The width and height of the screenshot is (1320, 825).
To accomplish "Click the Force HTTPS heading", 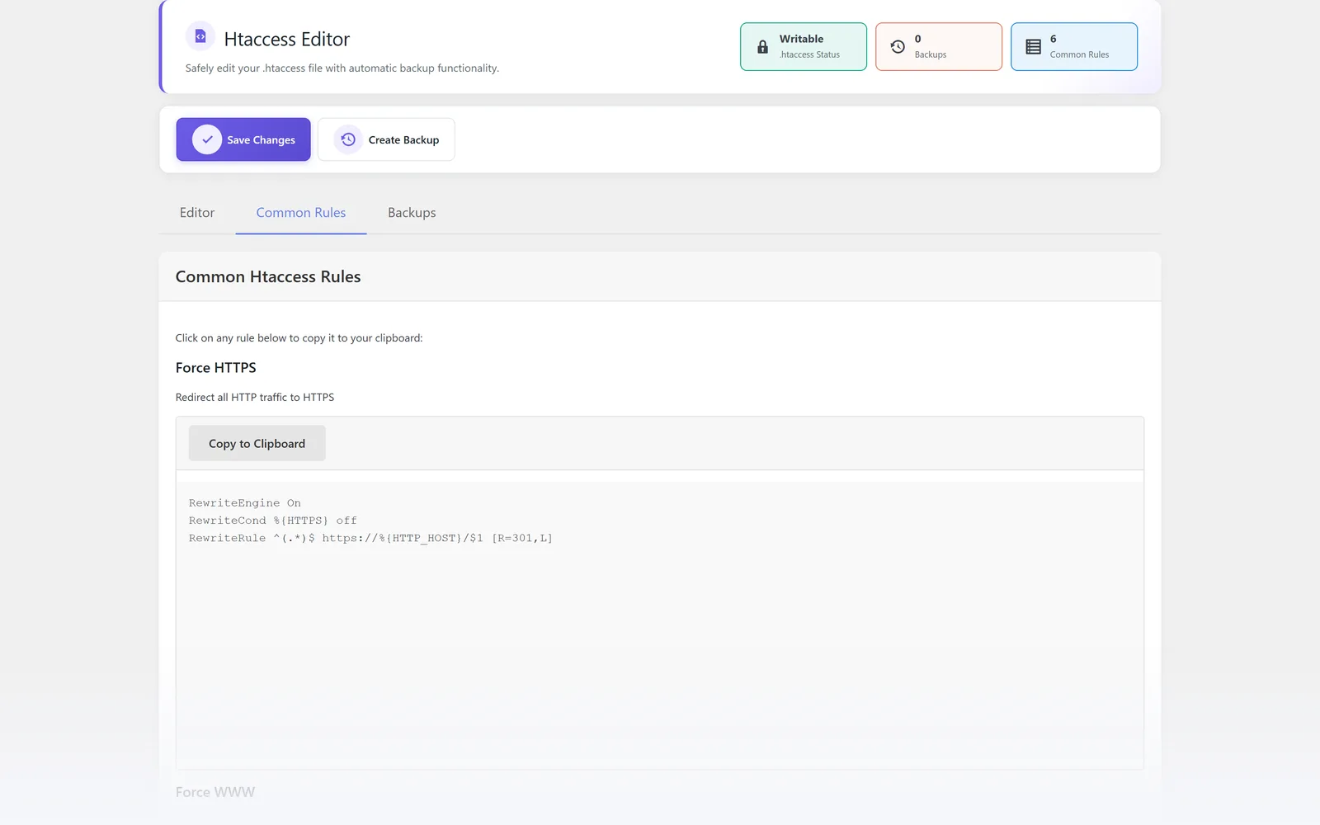I will pos(216,368).
